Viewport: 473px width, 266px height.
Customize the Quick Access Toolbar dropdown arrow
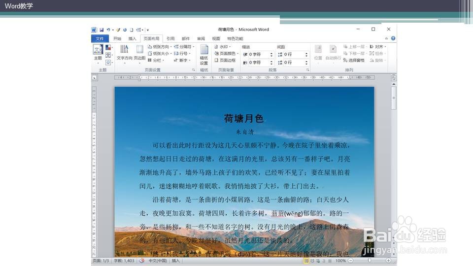tap(148, 30)
